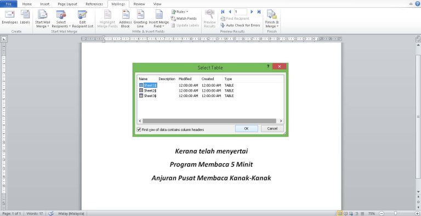421x216 pixels.
Task: Click the Created column header
Action: click(208, 79)
